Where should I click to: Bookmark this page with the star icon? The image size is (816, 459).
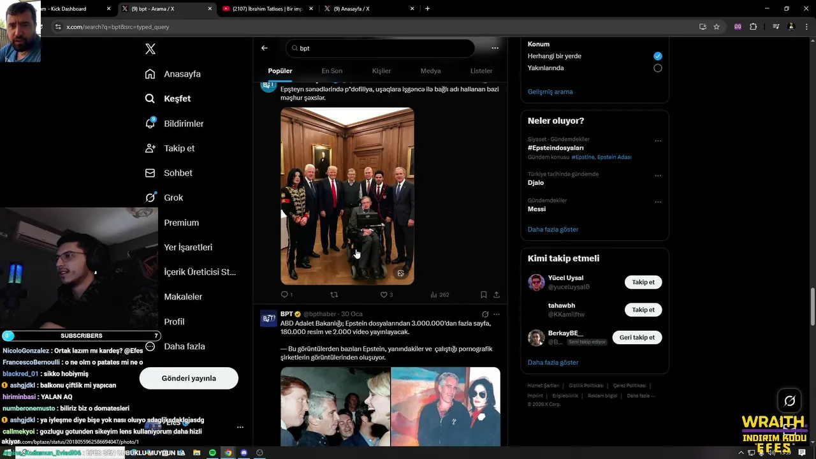pyautogui.click(x=717, y=27)
